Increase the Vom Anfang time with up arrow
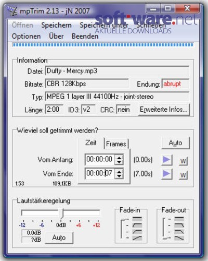Screen dimensions: 208x261 [x=119, y=157]
